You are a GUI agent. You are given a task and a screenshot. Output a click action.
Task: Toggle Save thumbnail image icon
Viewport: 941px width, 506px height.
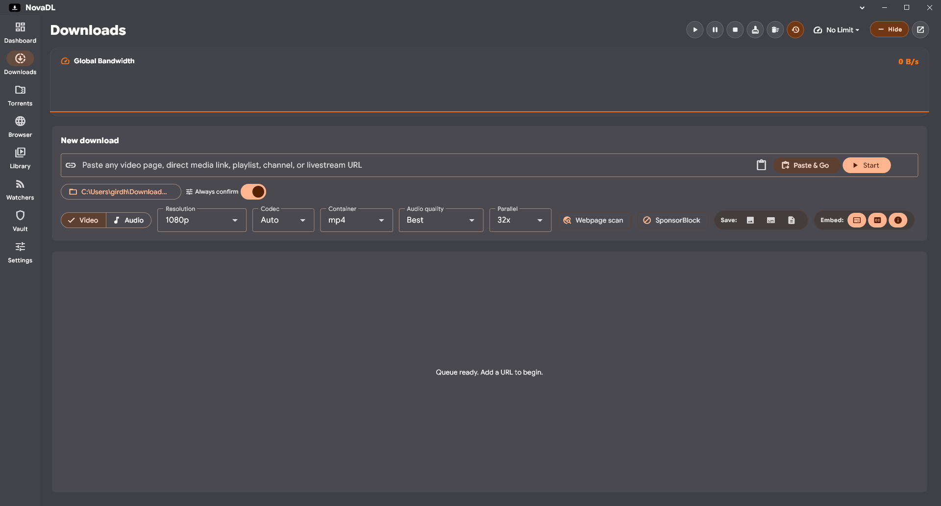click(750, 220)
